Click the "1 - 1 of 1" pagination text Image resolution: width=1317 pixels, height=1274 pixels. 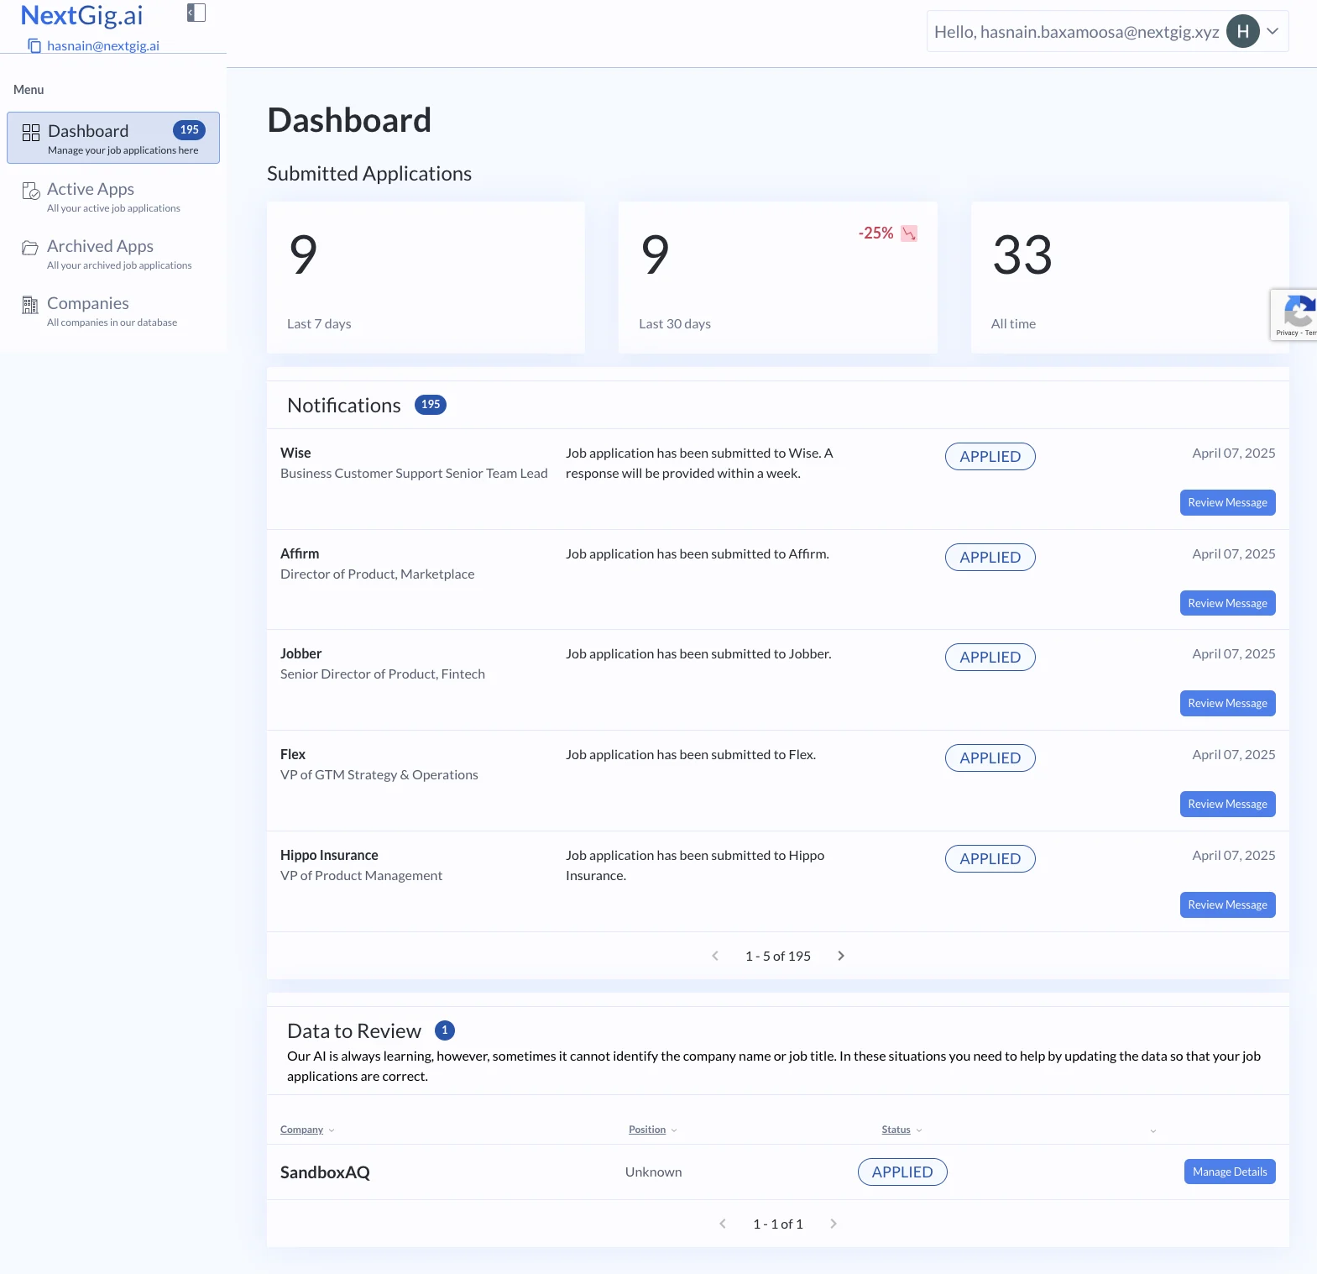(778, 1224)
